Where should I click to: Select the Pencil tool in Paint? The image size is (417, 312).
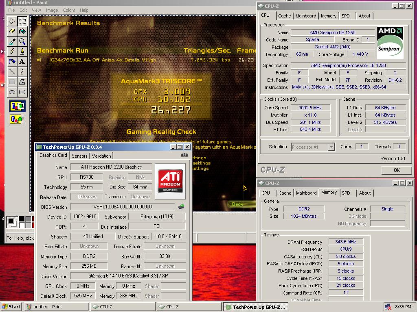tap(12, 51)
